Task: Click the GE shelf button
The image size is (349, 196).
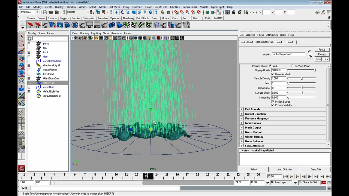Action: click(x=89, y=25)
